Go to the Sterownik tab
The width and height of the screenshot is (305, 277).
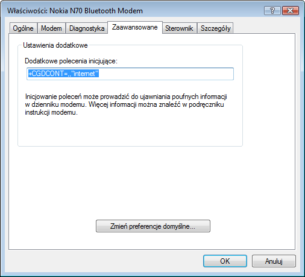click(179, 28)
